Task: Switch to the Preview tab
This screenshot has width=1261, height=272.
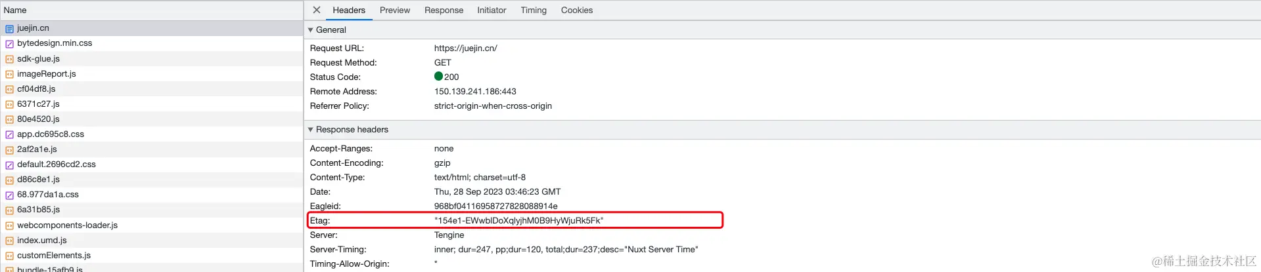Action: [394, 10]
